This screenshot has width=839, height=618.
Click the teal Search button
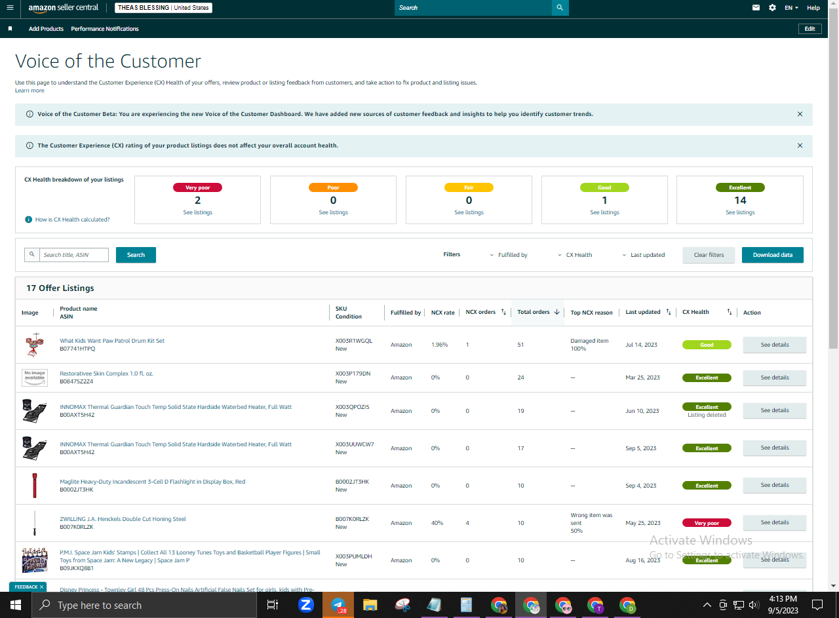136,255
